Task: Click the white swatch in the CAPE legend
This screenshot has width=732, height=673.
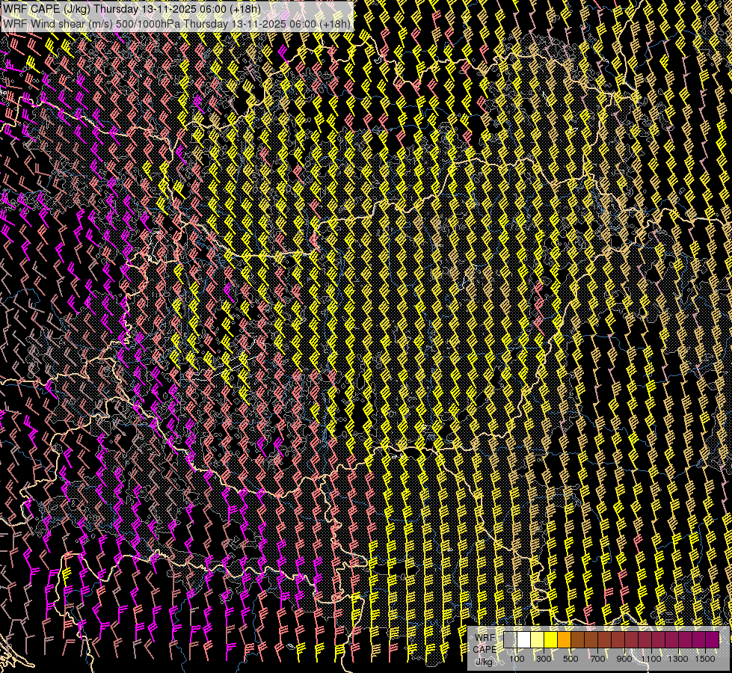Action: click(x=524, y=639)
